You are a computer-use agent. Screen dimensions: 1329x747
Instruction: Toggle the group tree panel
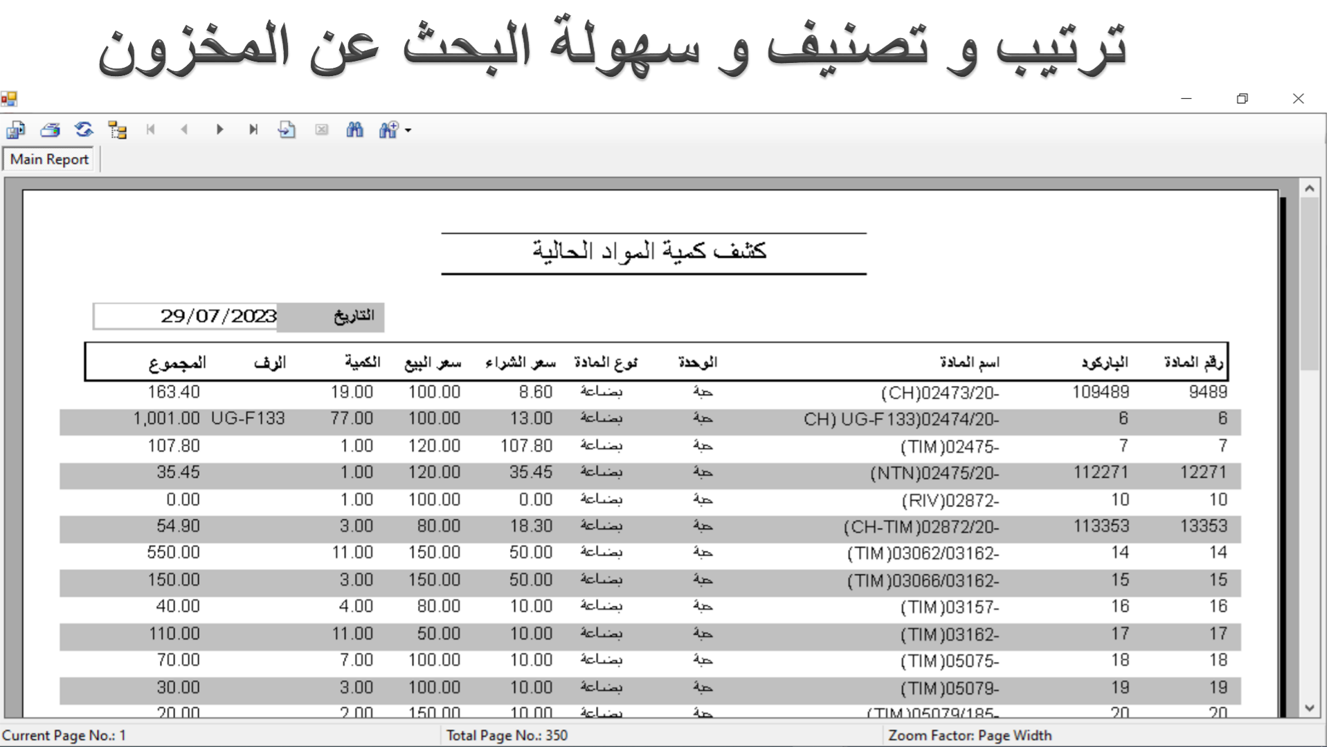click(x=118, y=129)
